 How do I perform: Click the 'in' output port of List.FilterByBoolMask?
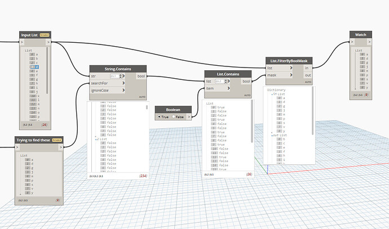307,68
